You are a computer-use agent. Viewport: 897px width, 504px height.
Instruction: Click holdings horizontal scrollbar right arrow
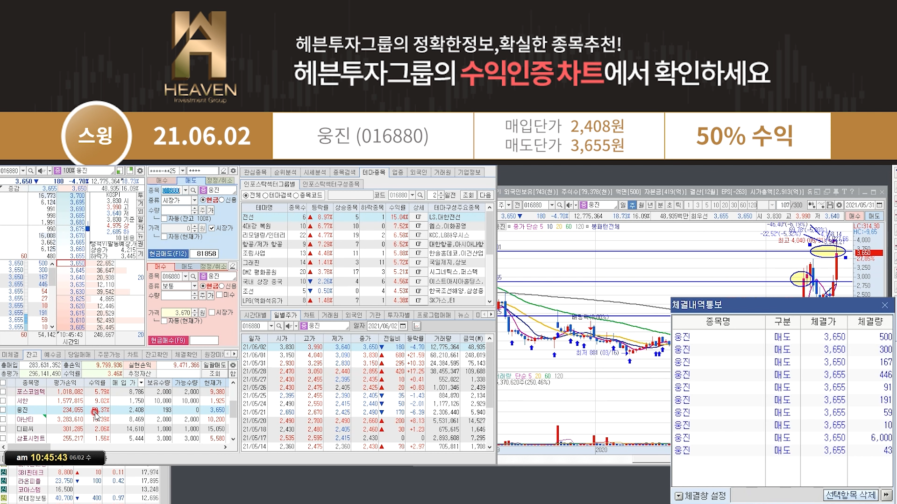tap(225, 447)
